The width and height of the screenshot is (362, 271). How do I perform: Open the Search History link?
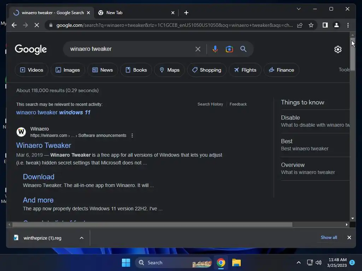pyautogui.click(x=210, y=104)
